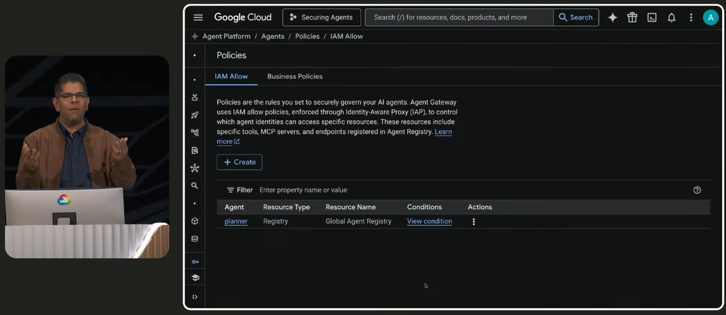726x315 pixels.
Task: Open the View condition link
Action: coord(430,221)
